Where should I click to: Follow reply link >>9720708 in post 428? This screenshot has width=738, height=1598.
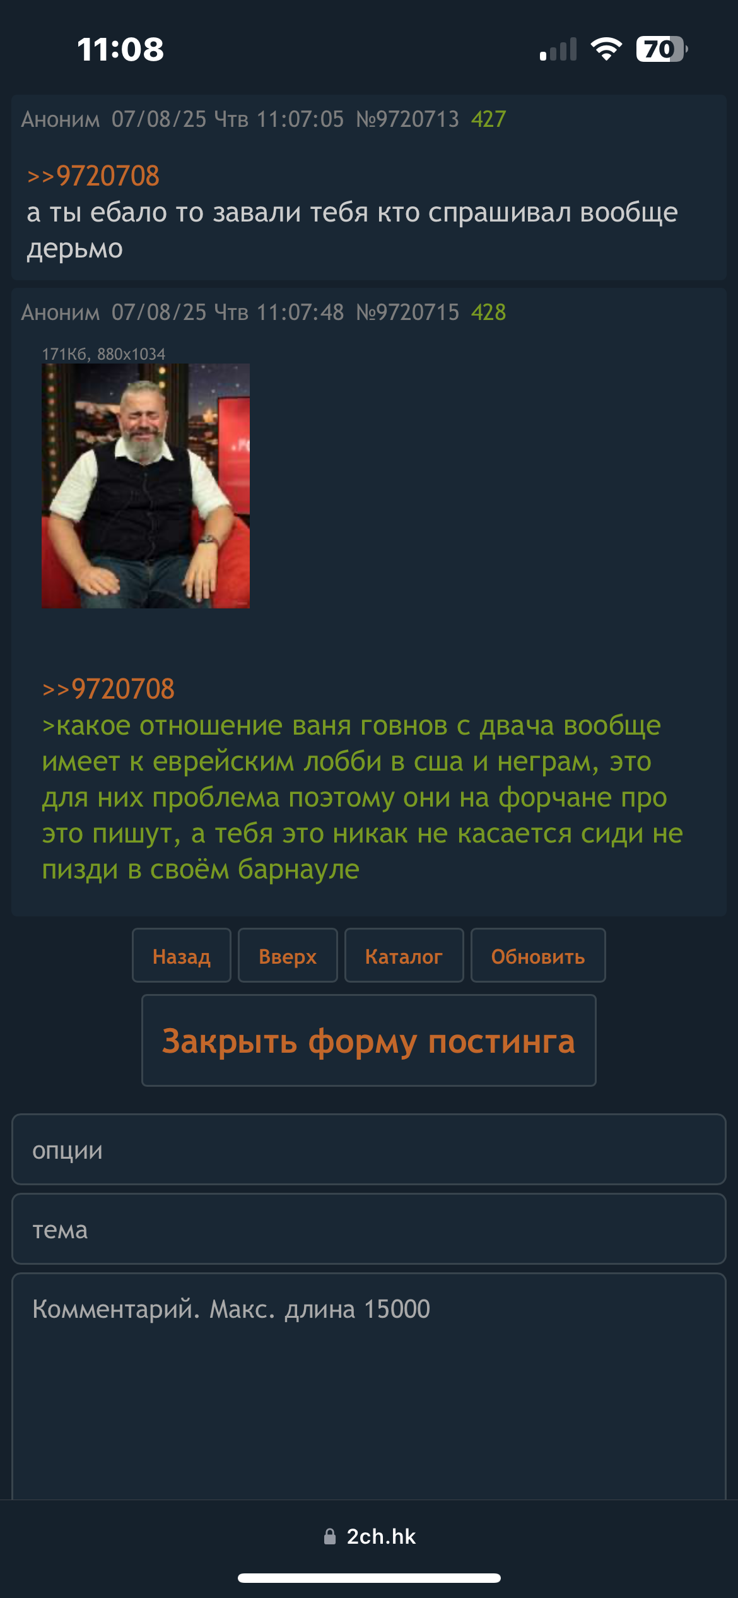[108, 689]
